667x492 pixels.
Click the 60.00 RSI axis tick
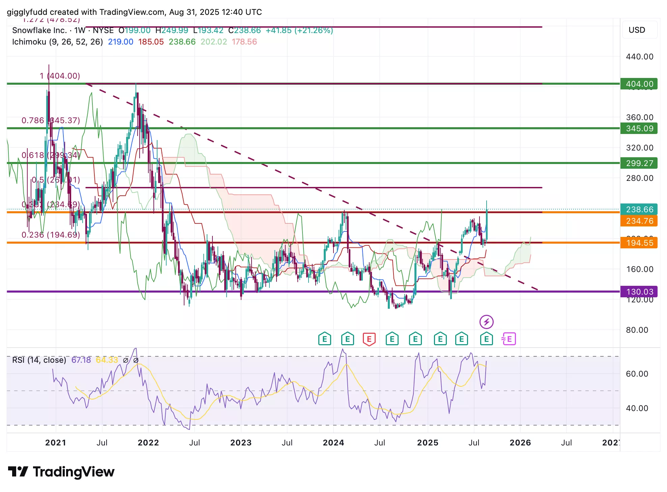point(637,374)
